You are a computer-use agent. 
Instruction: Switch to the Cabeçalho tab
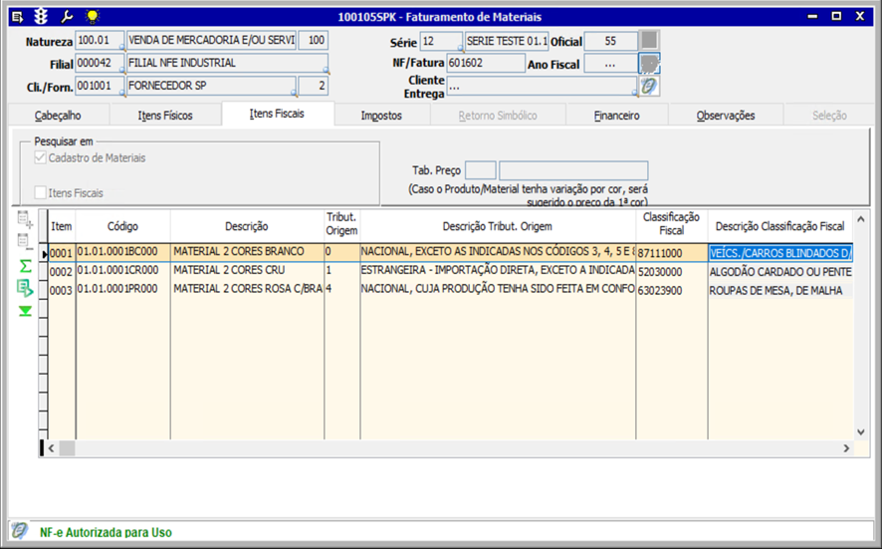58,116
